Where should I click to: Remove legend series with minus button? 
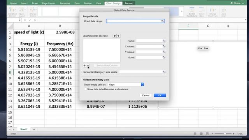click(x=88, y=65)
